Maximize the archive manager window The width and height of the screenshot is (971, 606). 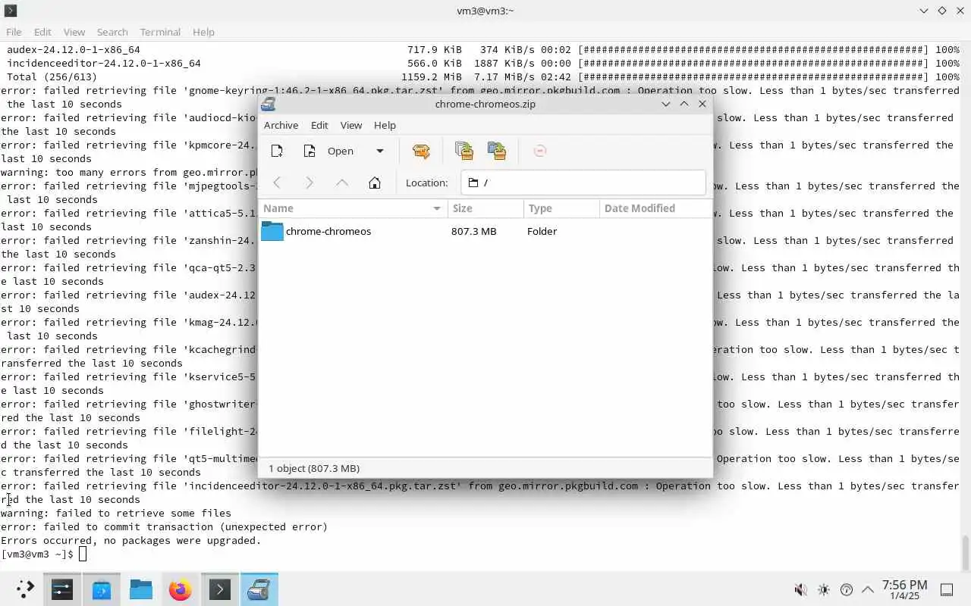[x=684, y=104]
